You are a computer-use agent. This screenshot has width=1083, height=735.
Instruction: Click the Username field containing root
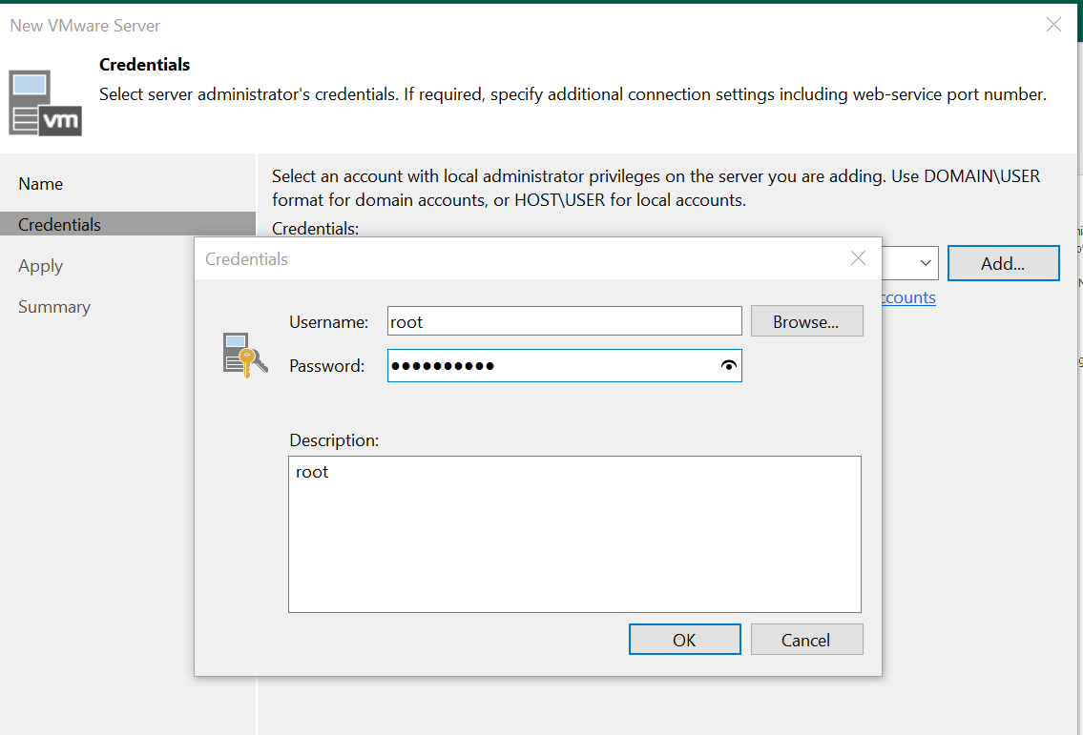563,321
